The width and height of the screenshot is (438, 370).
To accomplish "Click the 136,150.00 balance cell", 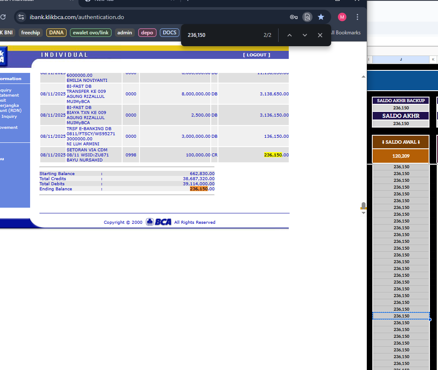I will (276, 136).
